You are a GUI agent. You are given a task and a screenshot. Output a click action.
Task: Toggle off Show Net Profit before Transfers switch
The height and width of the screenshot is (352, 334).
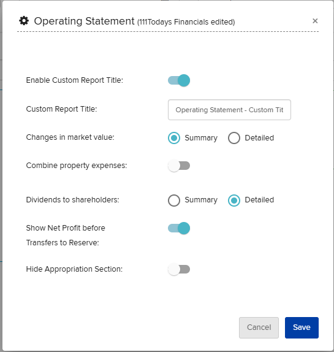click(x=179, y=228)
